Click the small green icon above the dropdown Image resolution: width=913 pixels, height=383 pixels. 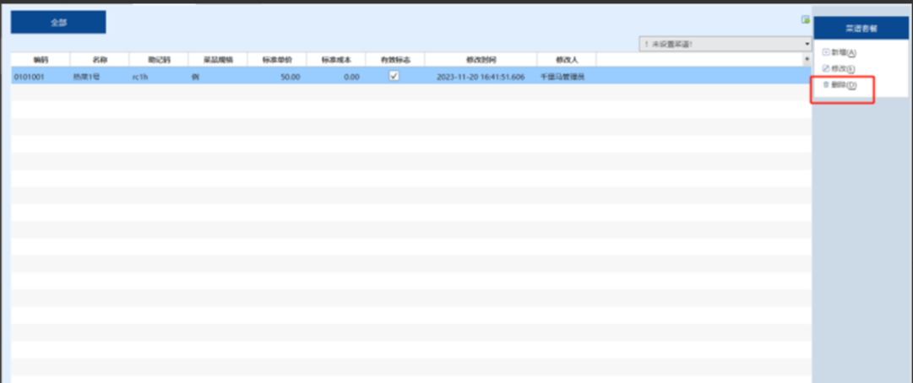click(805, 19)
